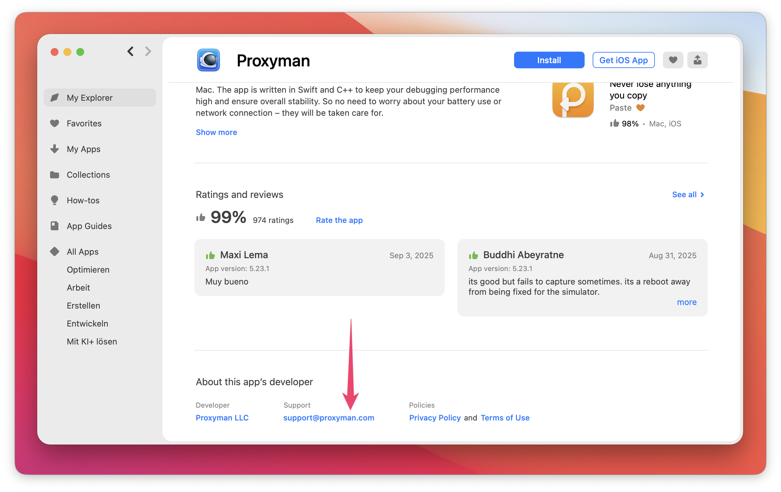Image resolution: width=781 pixels, height=492 pixels.
Task: Open Maxi Lema's review card
Action: [x=319, y=267]
